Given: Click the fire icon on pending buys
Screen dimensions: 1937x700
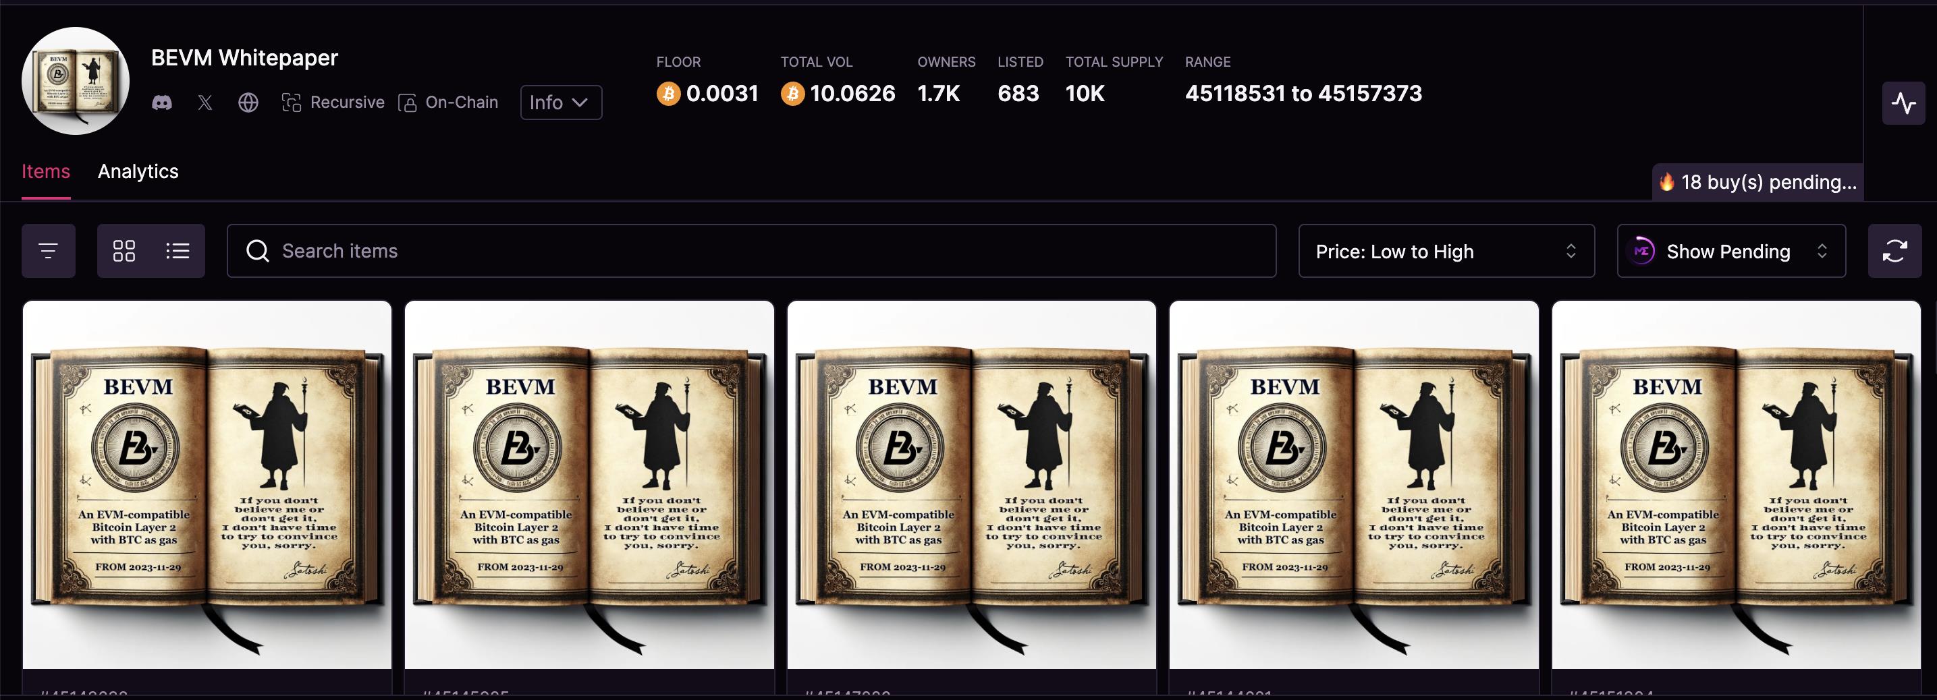Looking at the screenshot, I should coord(1667,182).
